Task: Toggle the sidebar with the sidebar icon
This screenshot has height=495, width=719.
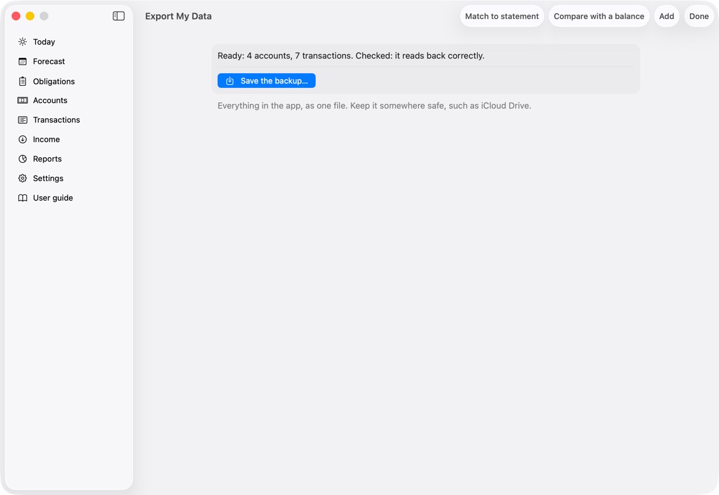Action: 119,16
